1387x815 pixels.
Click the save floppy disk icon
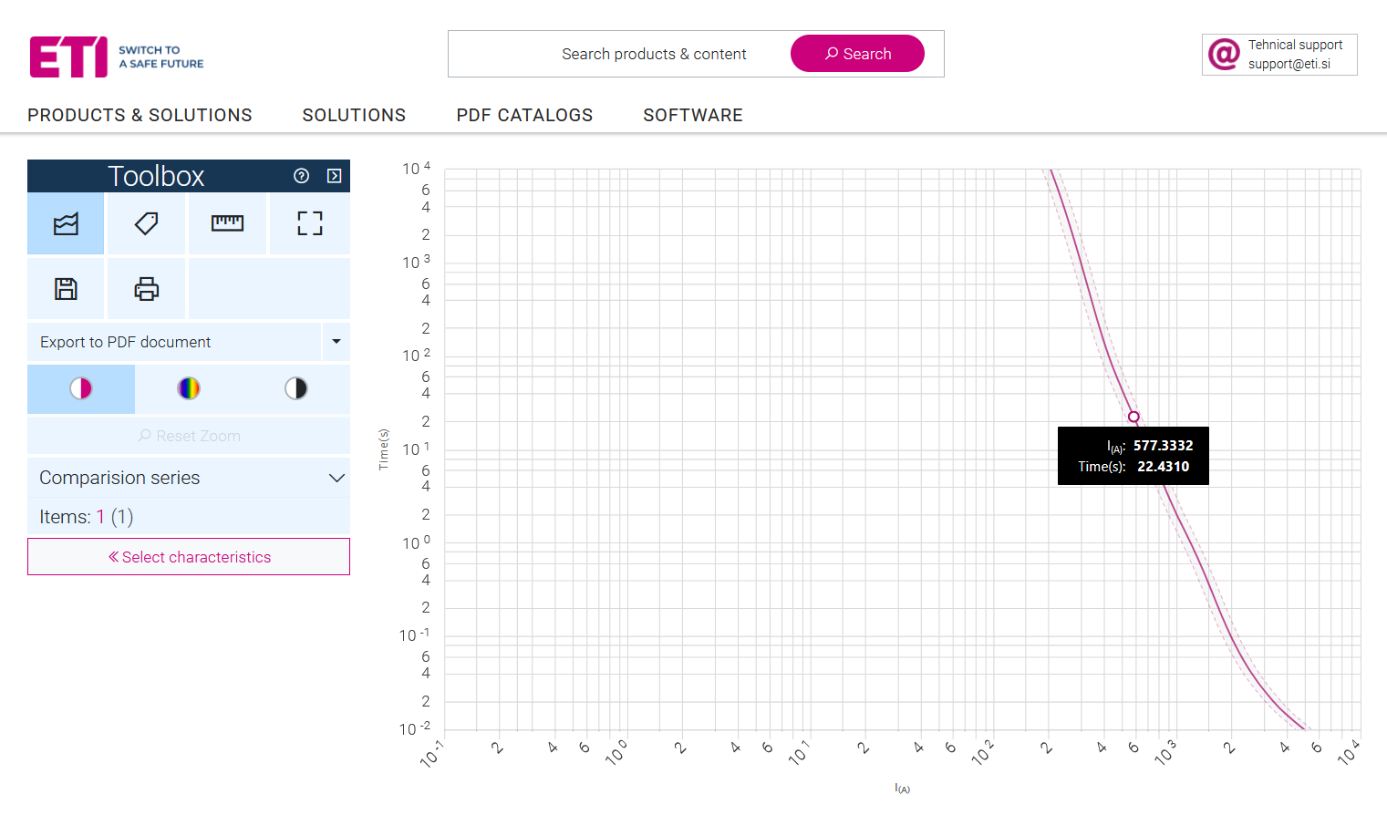66,289
